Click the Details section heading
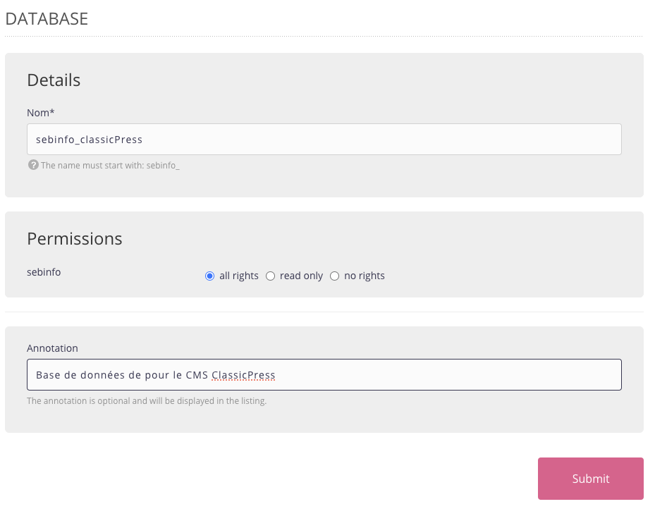 point(54,80)
